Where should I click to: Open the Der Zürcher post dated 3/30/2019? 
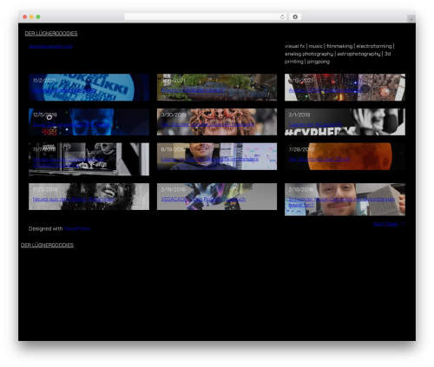coord(207,124)
